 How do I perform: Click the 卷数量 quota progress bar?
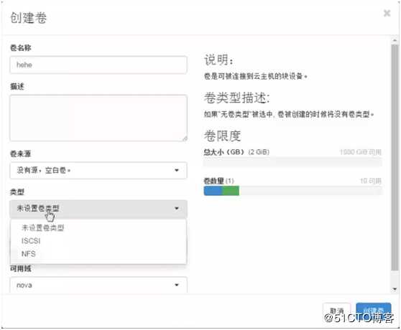(x=292, y=191)
